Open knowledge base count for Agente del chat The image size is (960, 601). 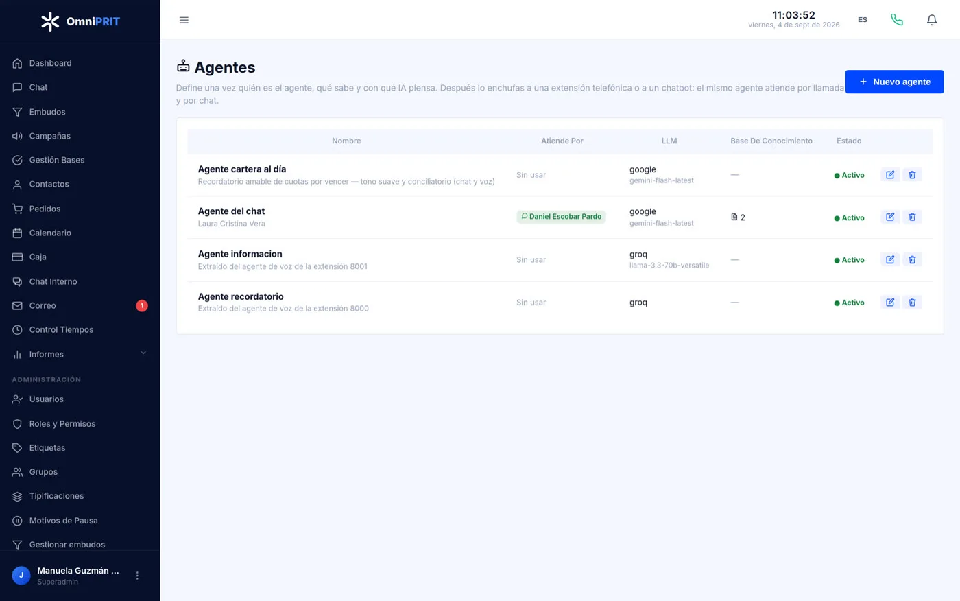tap(738, 217)
